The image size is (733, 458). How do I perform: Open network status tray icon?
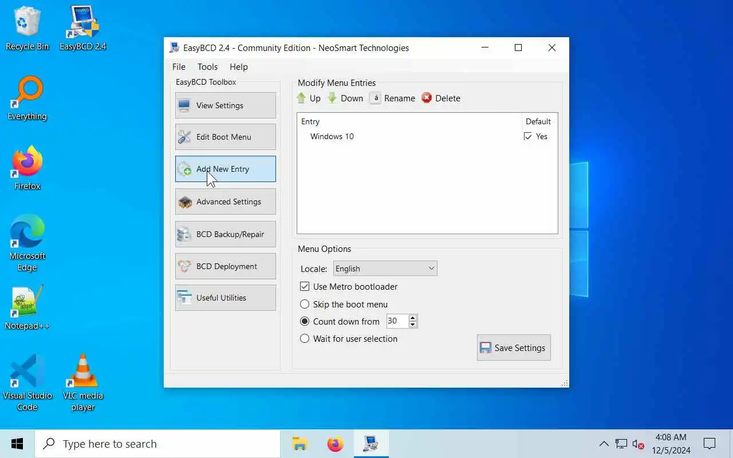[621, 444]
